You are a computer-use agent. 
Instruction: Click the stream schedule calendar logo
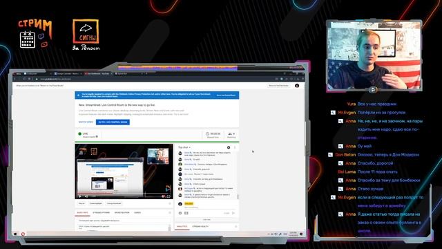click(x=35, y=34)
